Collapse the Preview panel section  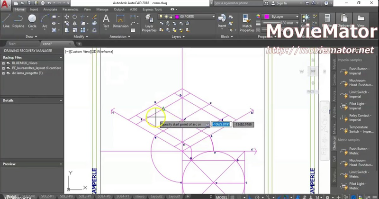[61, 164]
